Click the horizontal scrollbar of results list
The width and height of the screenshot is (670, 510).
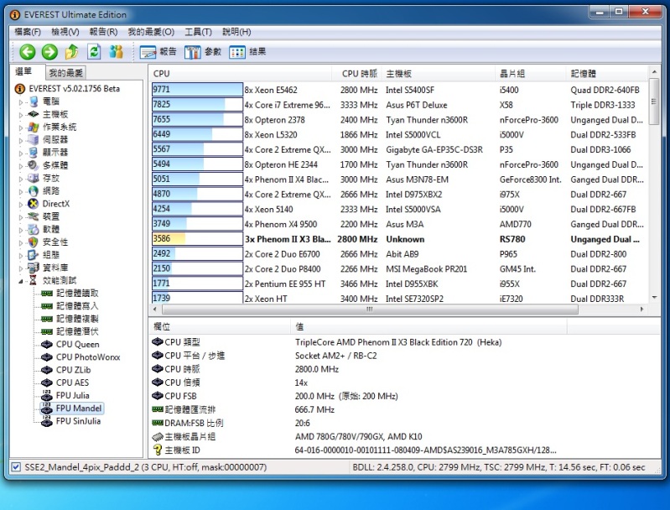[x=370, y=309]
